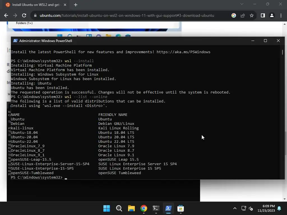
Task: Click 'SUSE-Linux-Enterprise-15-SP5' entry
Action: (42, 168)
